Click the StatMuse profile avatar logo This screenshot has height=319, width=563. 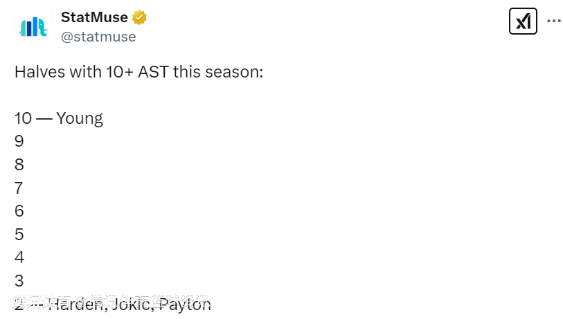coord(33,27)
